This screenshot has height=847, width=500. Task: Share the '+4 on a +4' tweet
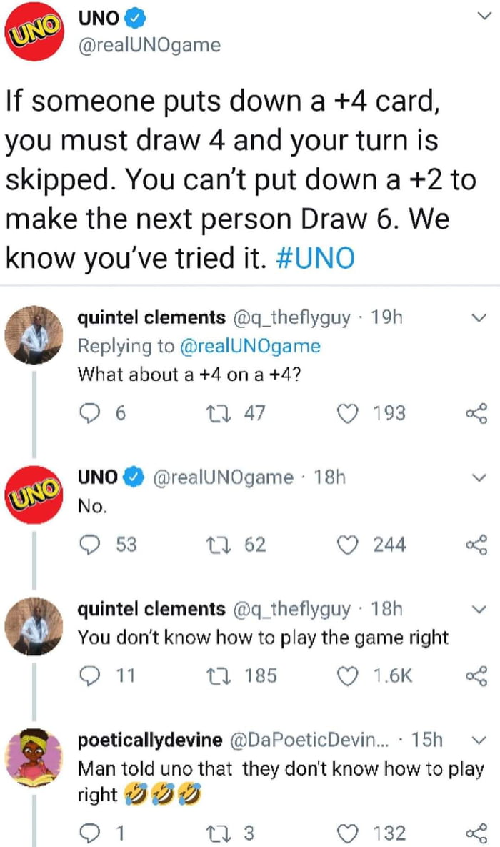click(x=476, y=413)
